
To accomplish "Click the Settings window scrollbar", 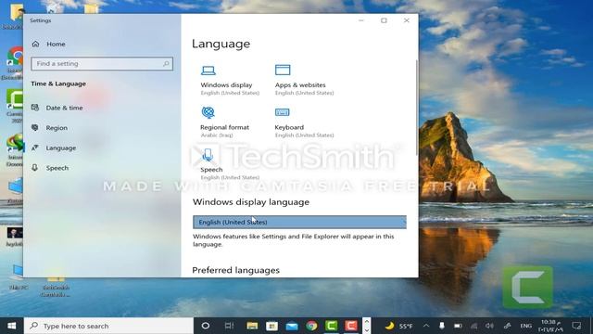I will tap(417, 108).
